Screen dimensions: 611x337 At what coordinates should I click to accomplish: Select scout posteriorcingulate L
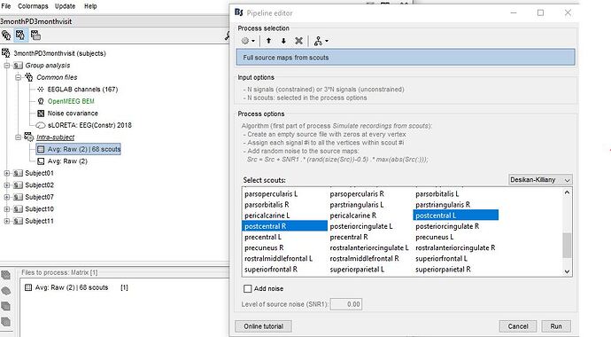pyautogui.click(x=361, y=226)
